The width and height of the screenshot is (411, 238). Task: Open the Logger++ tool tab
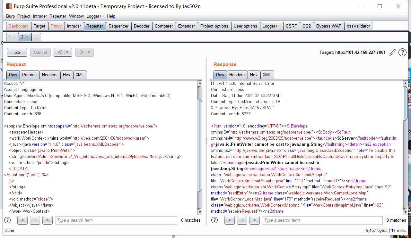point(271,26)
